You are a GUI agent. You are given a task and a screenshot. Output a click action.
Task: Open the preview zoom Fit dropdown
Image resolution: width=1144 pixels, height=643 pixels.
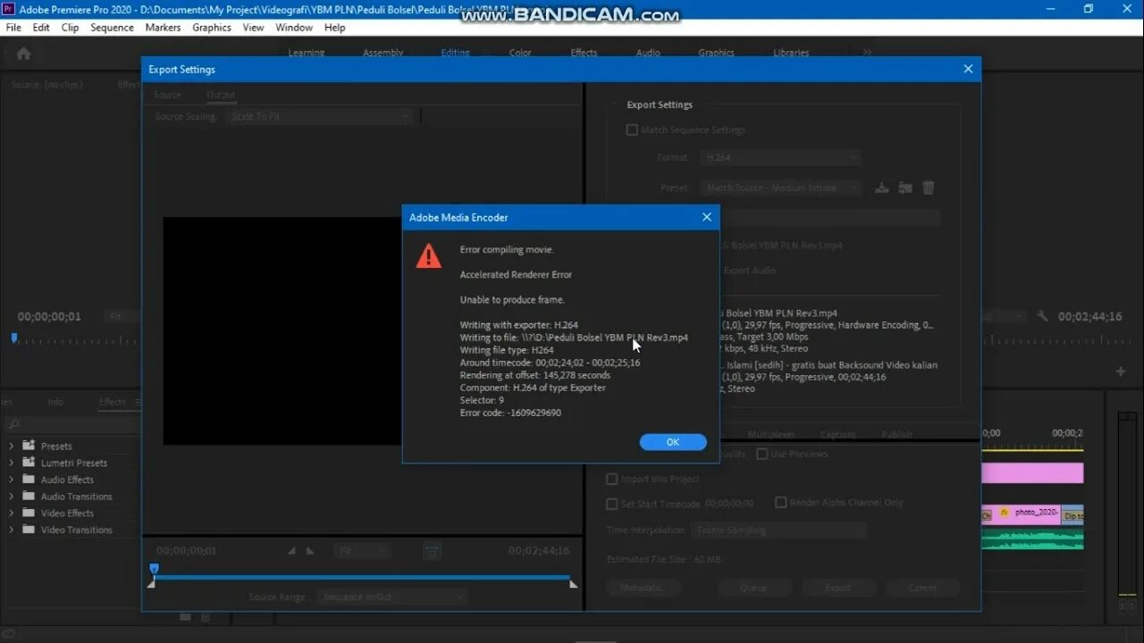[362, 551]
